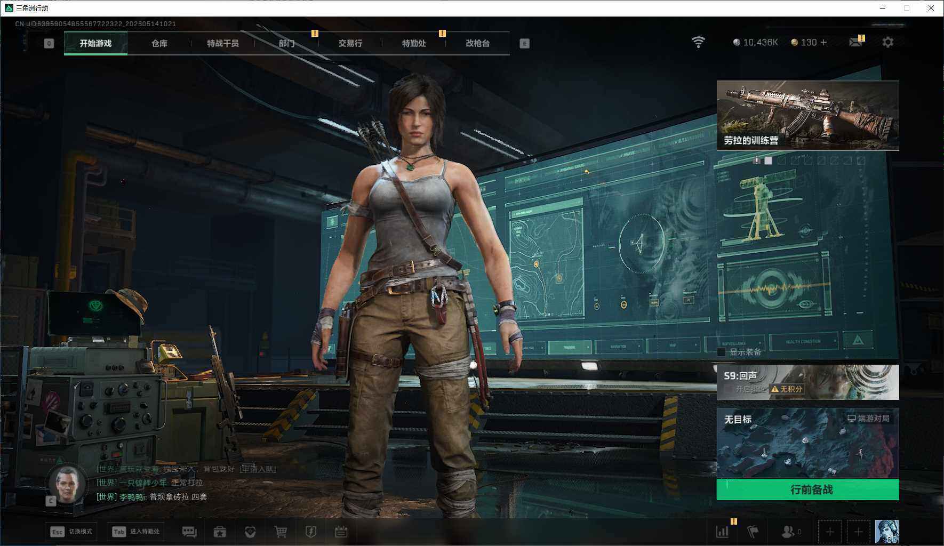
Task: Click the Q previous-tab key icon
Action: (49, 44)
